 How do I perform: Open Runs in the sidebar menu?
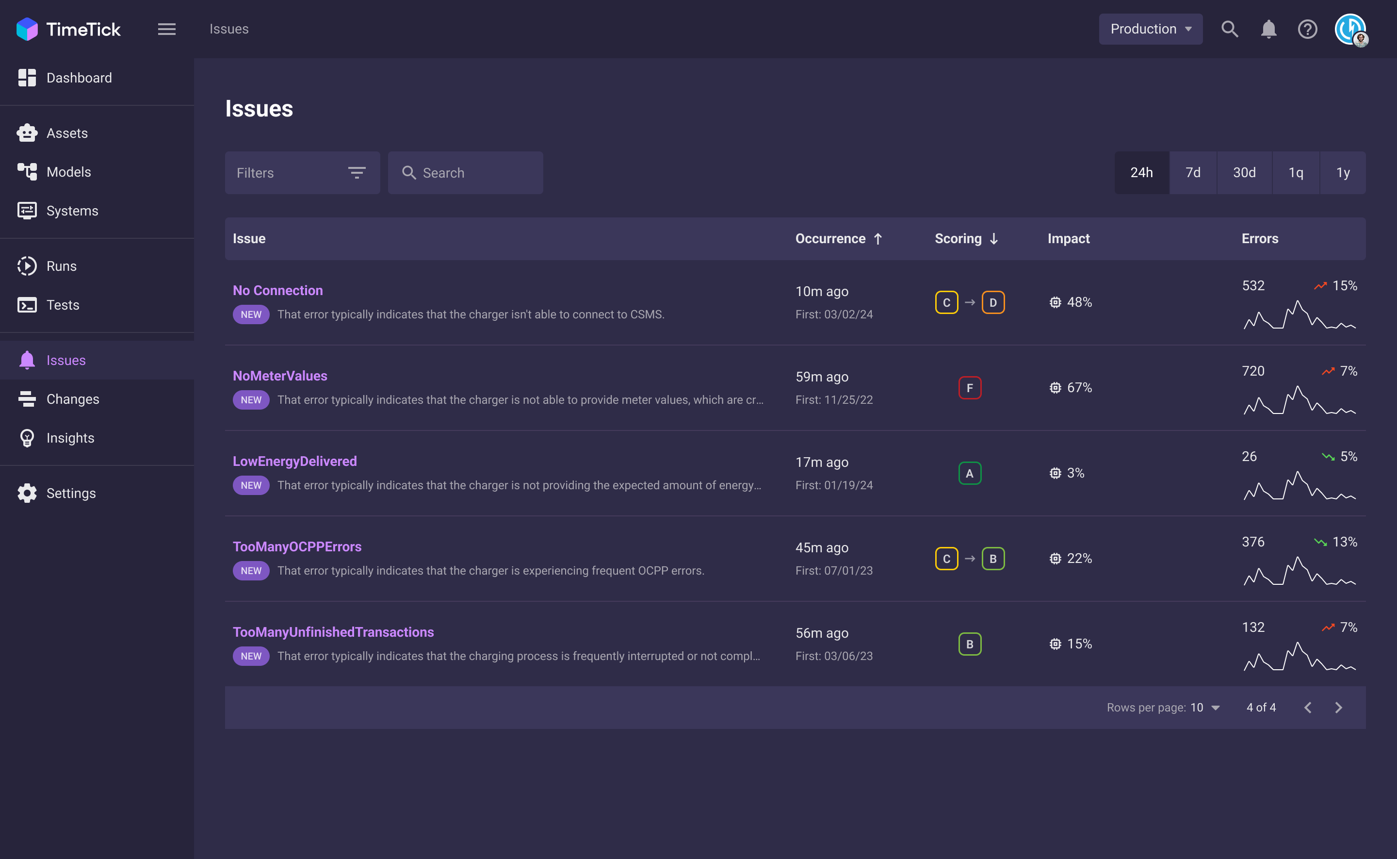pyautogui.click(x=61, y=266)
